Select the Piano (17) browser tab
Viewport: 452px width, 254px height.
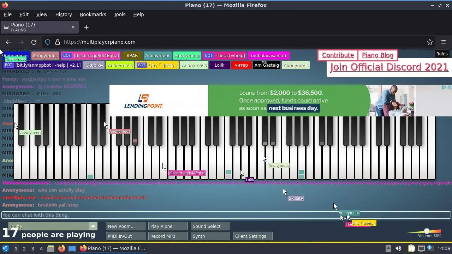pos(39,27)
